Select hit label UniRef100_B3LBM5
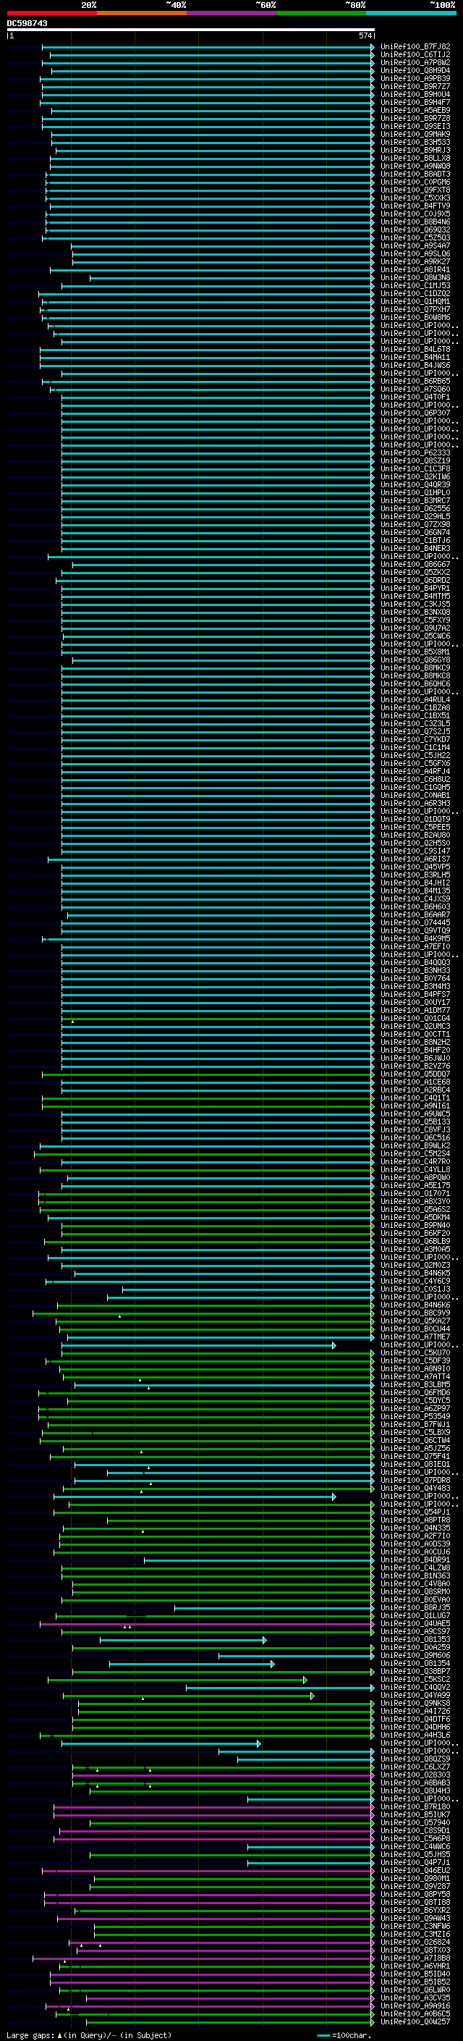463x2041 pixels. [x=415, y=1385]
